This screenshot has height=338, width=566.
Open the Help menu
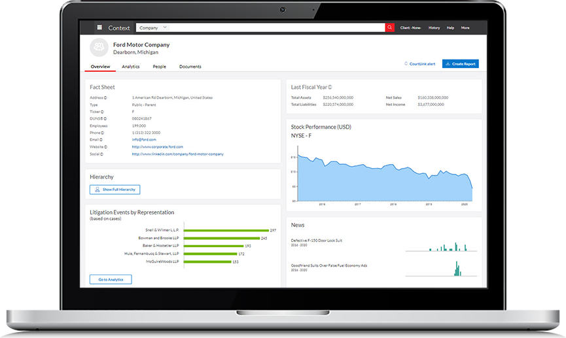[x=450, y=27]
